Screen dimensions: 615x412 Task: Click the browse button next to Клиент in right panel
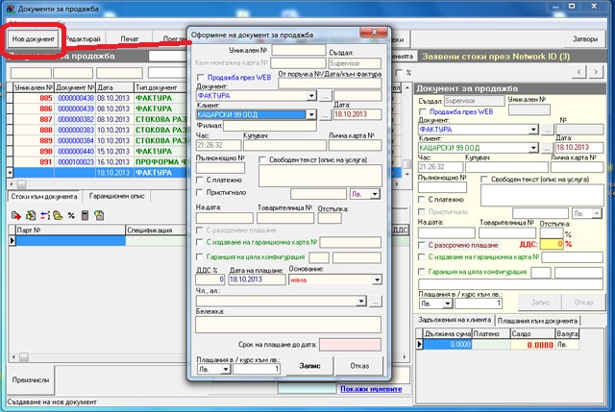click(x=547, y=148)
